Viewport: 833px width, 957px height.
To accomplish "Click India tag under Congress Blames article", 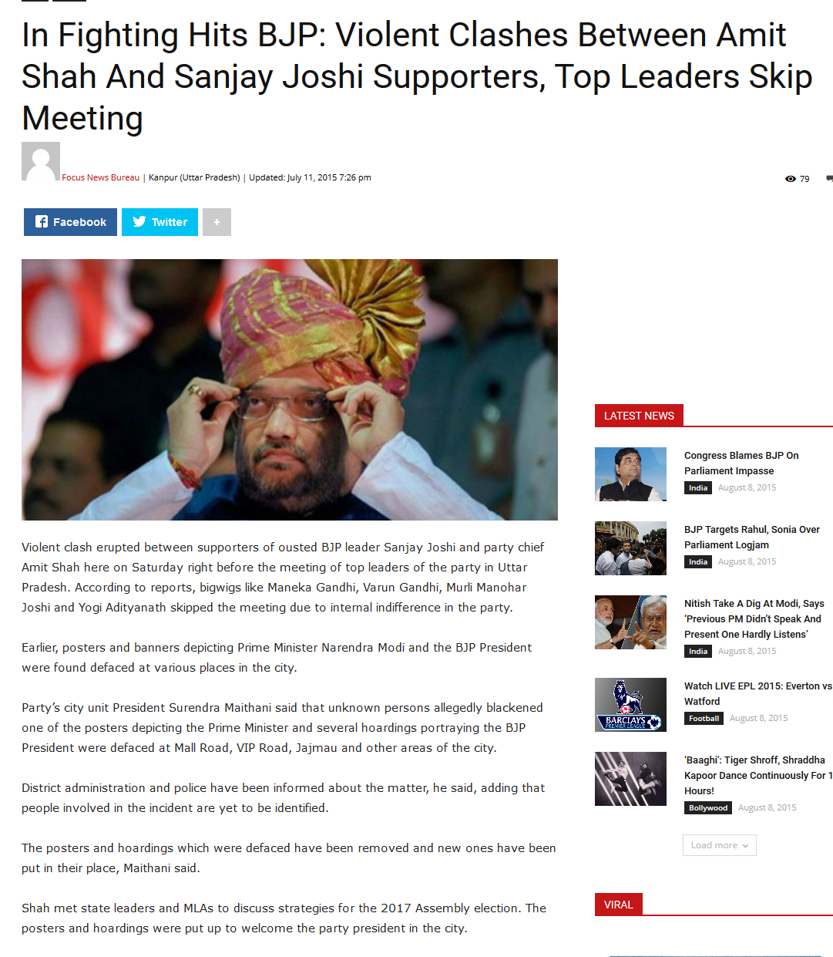I will (698, 488).
